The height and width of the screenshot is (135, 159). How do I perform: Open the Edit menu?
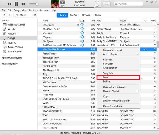[x=10, y=10]
